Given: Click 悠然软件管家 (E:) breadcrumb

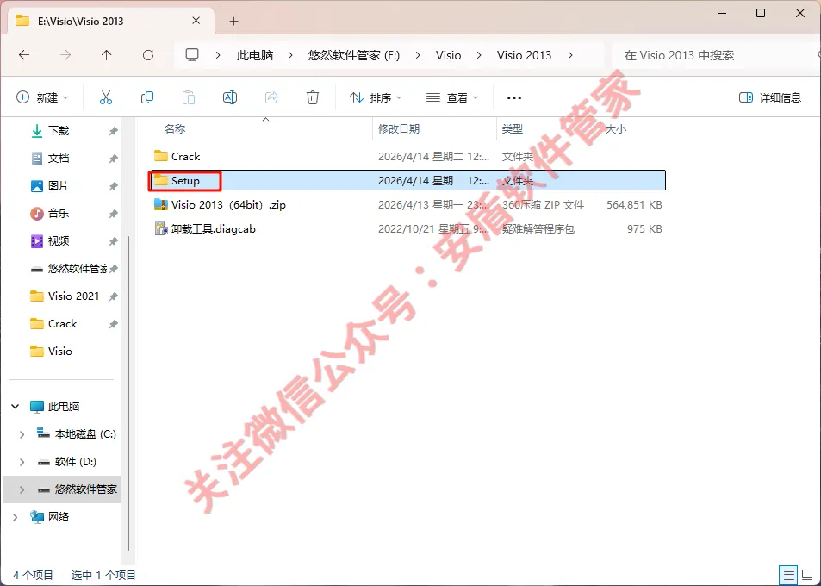Looking at the screenshot, I should coord(354,55).
